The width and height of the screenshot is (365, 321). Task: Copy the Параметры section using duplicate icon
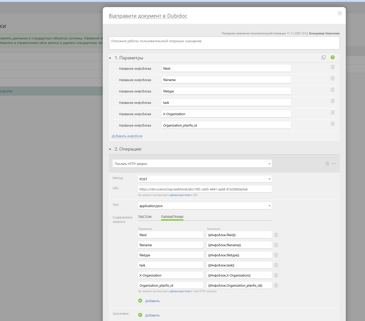click(x=324, y=57)
